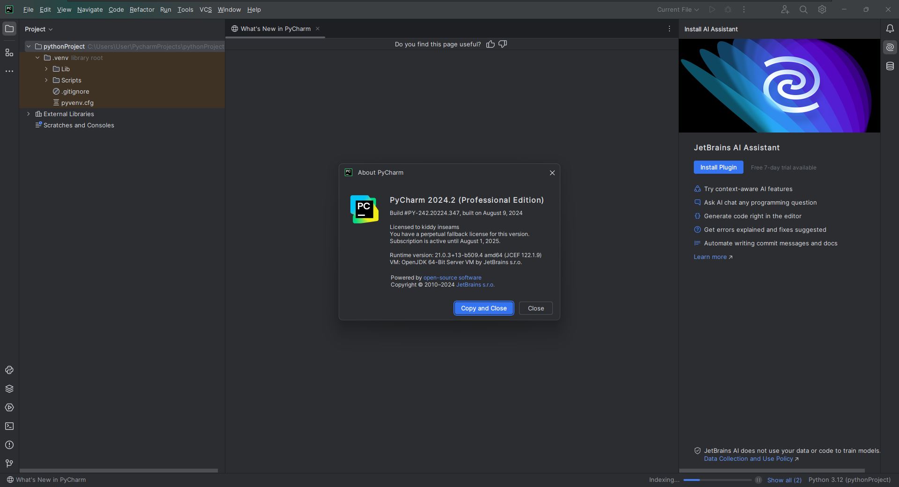Pause the indexing progress

[x=758, y=480]
